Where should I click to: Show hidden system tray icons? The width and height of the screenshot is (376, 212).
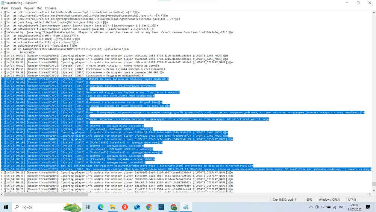(311, 207)
